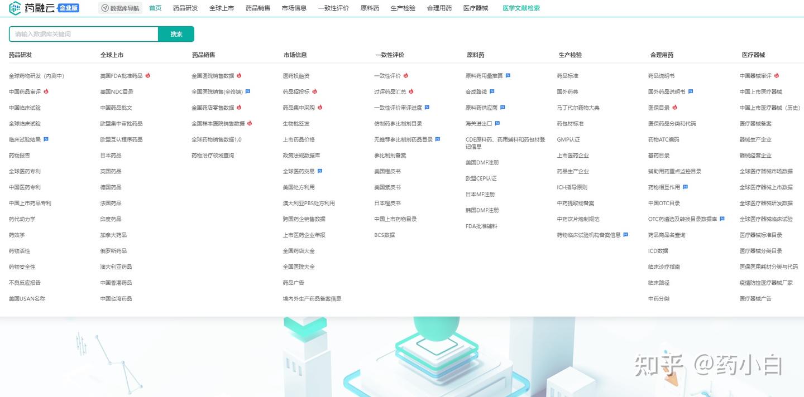Image resolution: width=804 pixels, height=397 pixels.
Task: Select 首页 in the top navigation
Action: pyautogui.click(x=155, y=8)
